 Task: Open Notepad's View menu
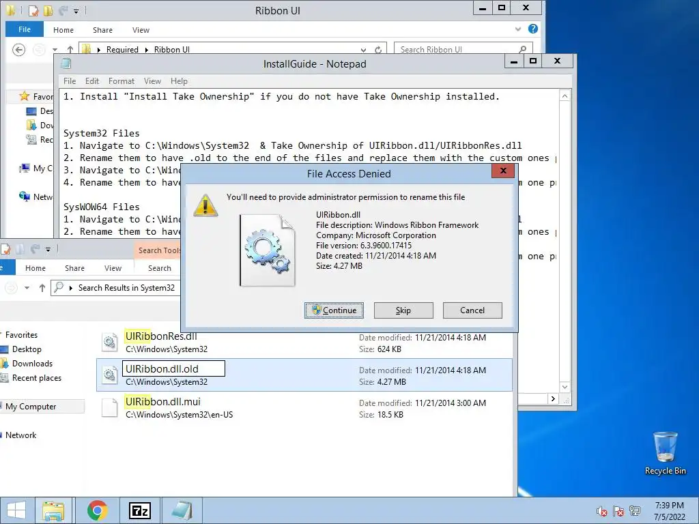click(152, 81)
